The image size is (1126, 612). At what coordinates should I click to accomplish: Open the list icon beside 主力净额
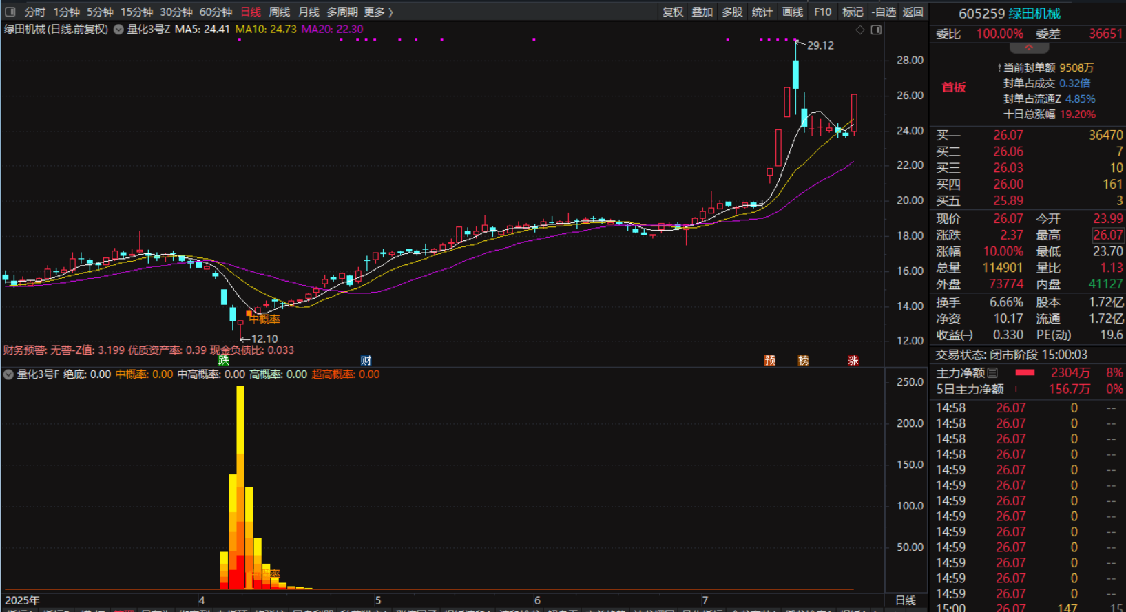point(992,373)
